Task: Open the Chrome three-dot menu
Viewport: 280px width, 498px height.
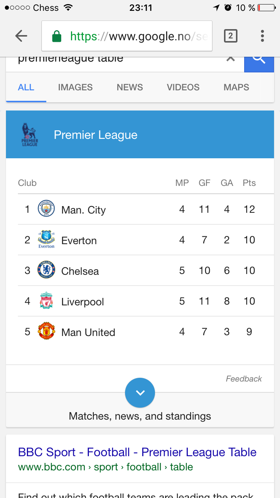Action: click(x=262, y=36)
